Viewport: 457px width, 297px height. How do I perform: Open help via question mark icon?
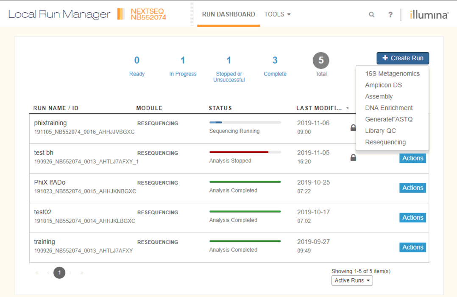(390, 14)
